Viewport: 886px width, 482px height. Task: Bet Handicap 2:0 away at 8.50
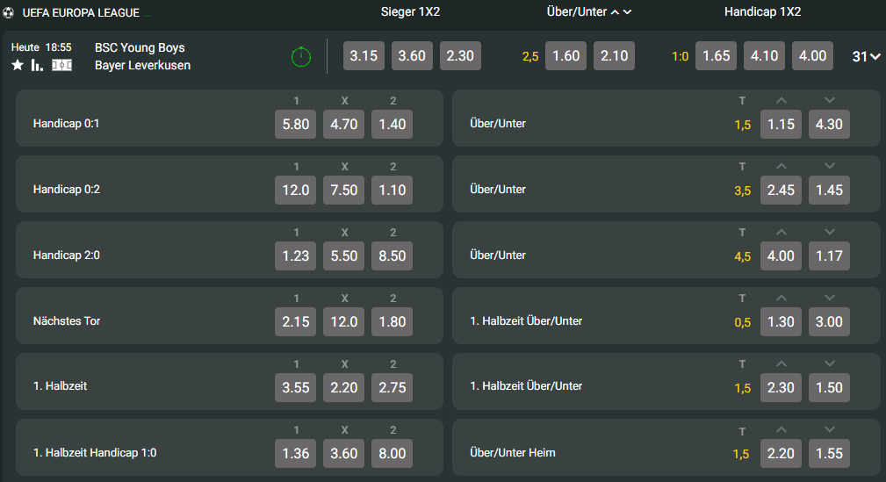tap(393, 255)
